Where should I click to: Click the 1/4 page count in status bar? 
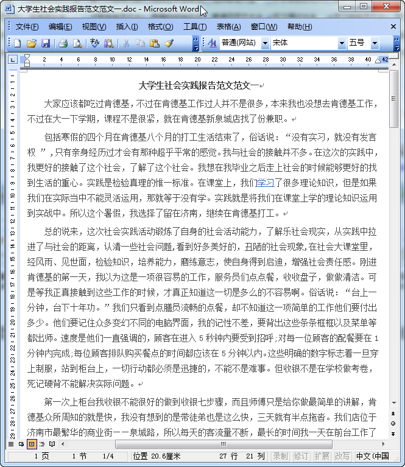tap(108, 456)
